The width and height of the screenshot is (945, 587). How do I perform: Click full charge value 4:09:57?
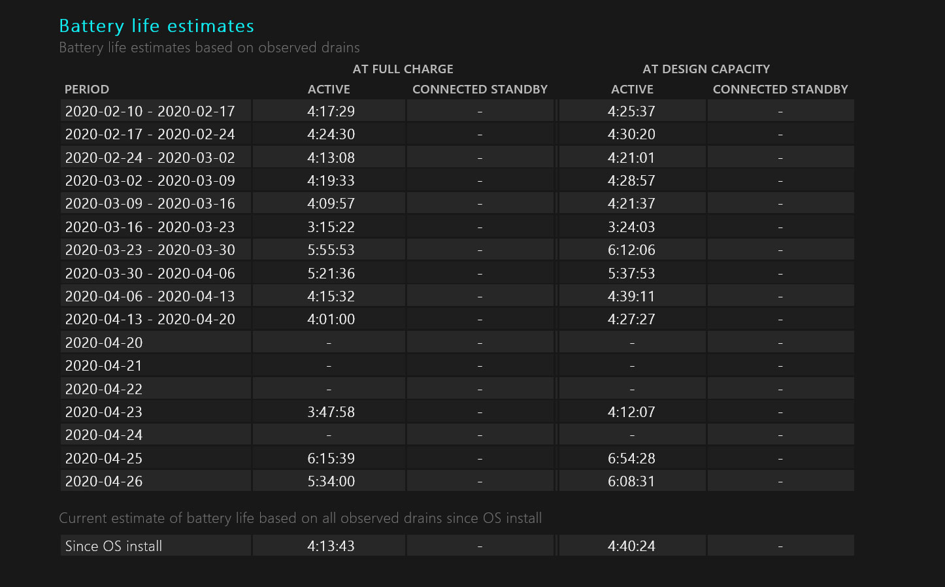tap(331, 203)
